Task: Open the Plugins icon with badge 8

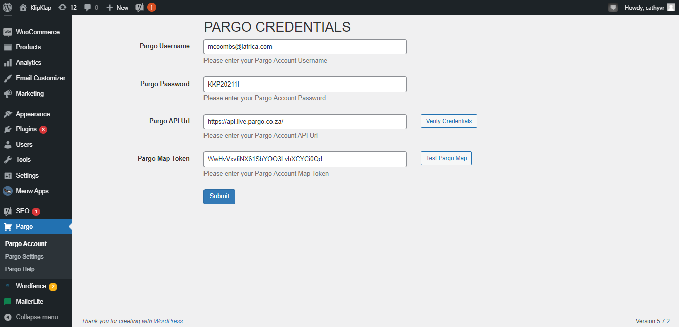Action: tap(8, 129)
